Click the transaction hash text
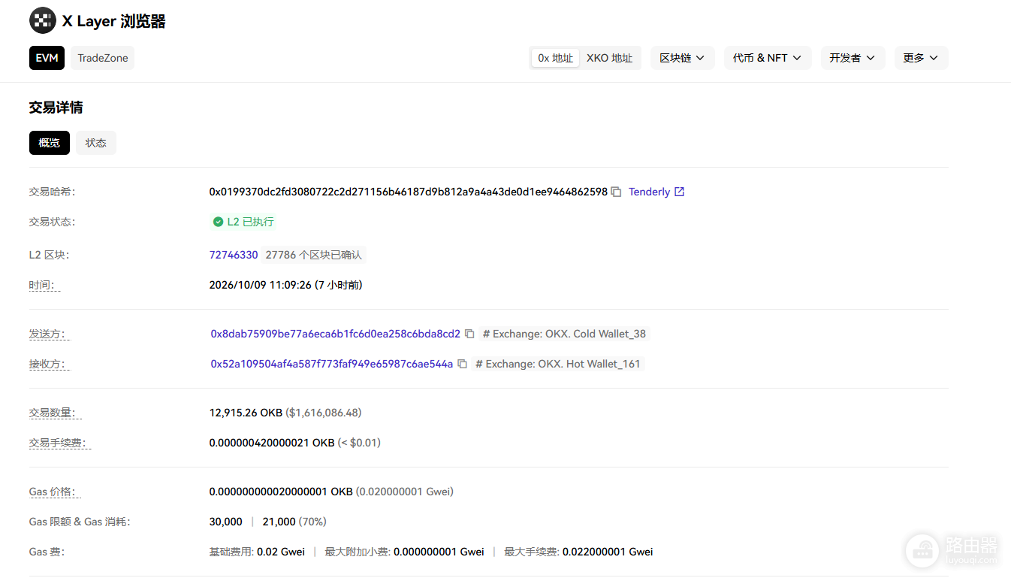Image resolution: width=1011 pixels, height=581 pixels. [x=409, y=192]
